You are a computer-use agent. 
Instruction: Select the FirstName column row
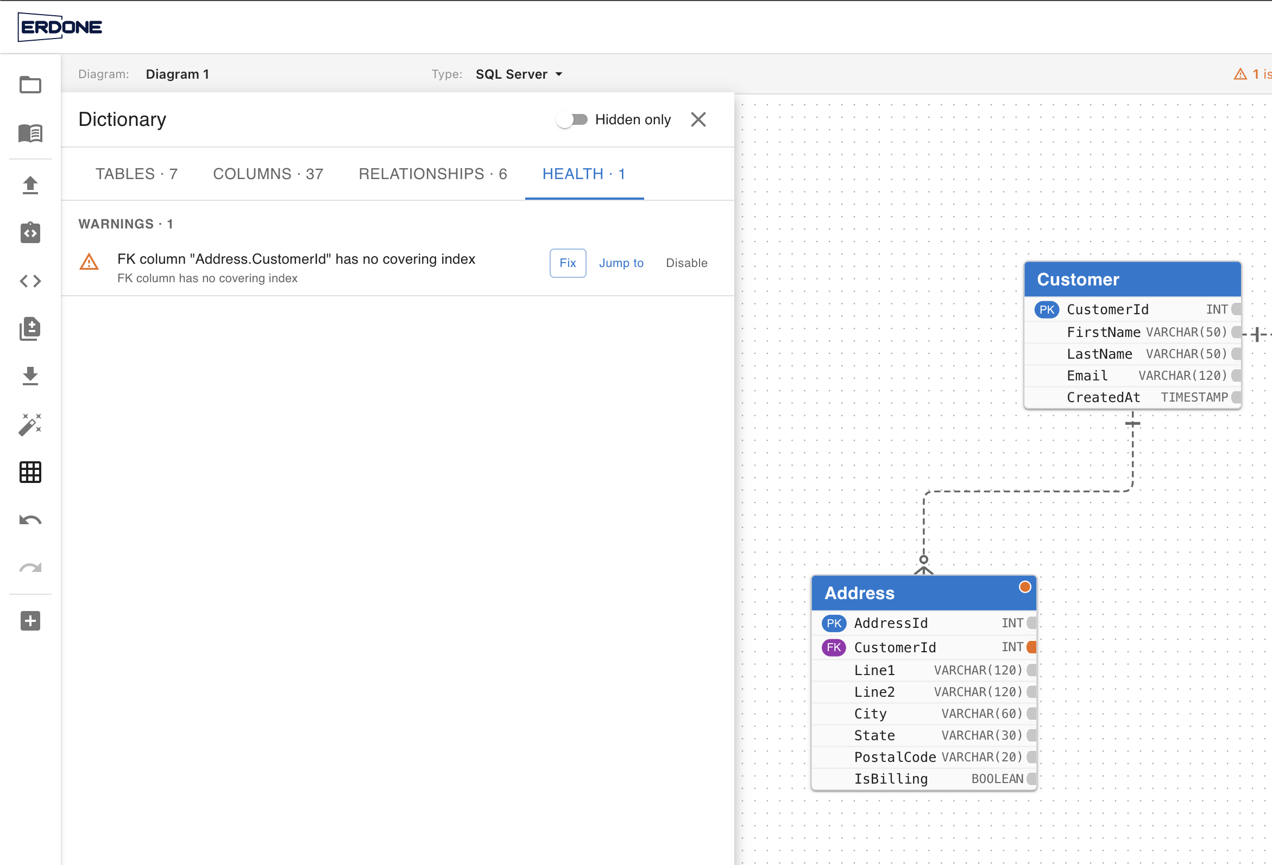click(1132, 333)
